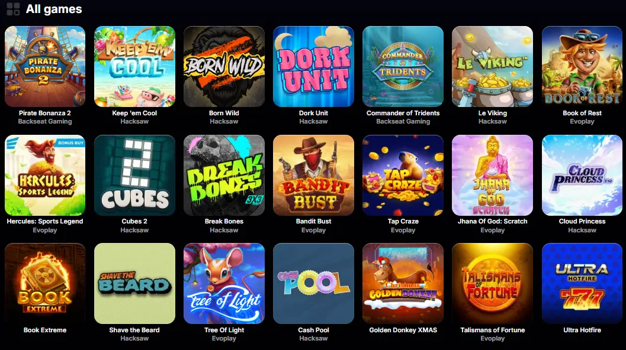Open Hercules: Sports Legend game tile
626x350 pixels.
[45, 176]
